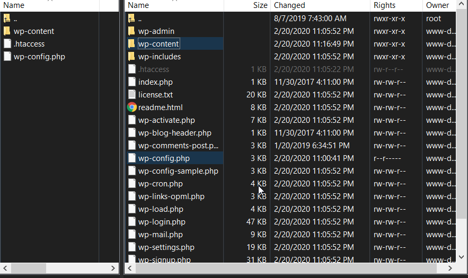
Task: Click the wp-login.php file icon
Action: click(x=131, y=222)
